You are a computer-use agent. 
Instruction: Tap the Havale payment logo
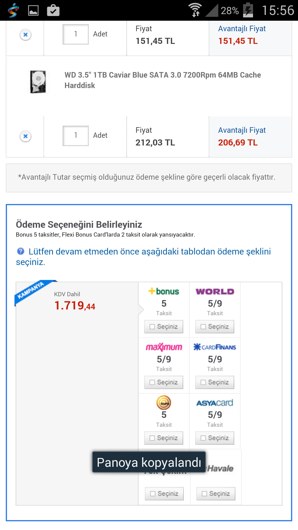click(x=220, y=468)
